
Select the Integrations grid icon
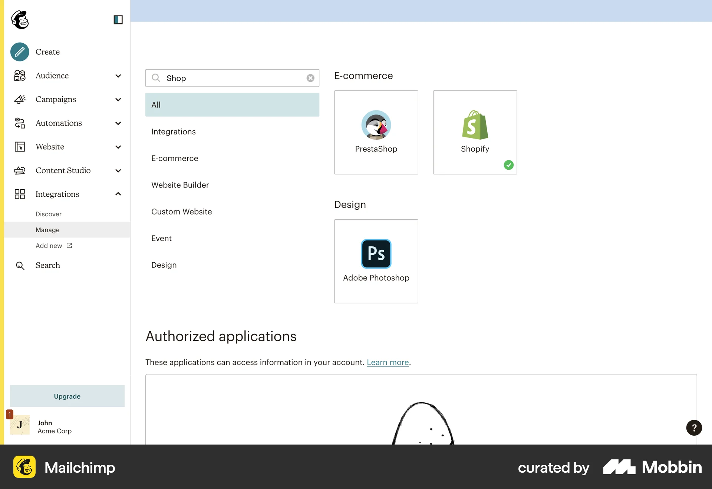click(19, 194)
